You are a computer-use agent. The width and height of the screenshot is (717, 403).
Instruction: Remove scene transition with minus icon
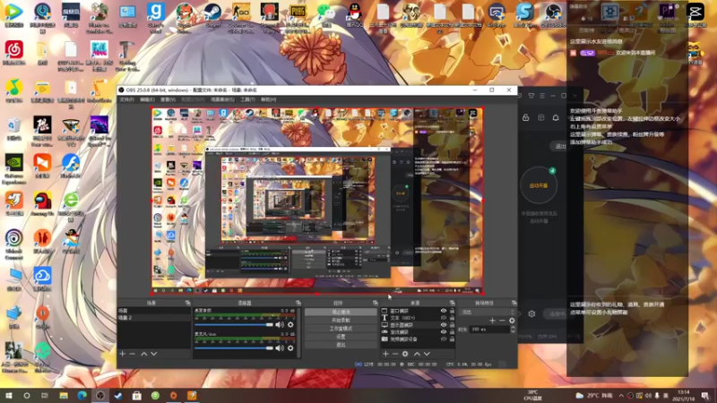point(502,321)
